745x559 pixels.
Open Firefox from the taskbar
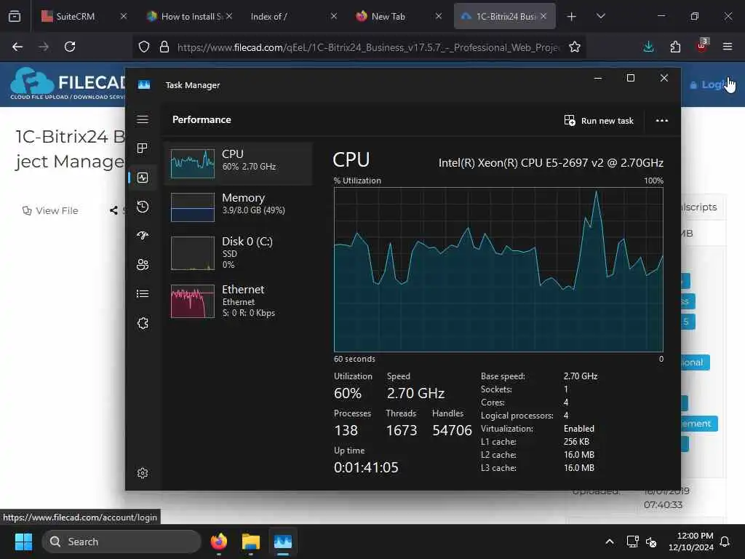click(218, 542)
